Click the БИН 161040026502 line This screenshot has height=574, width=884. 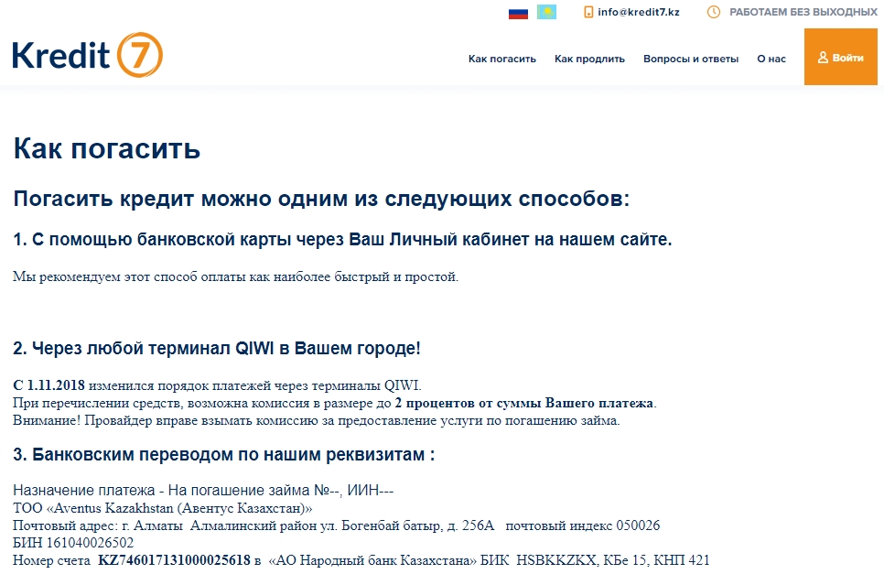tap(73, 543)
